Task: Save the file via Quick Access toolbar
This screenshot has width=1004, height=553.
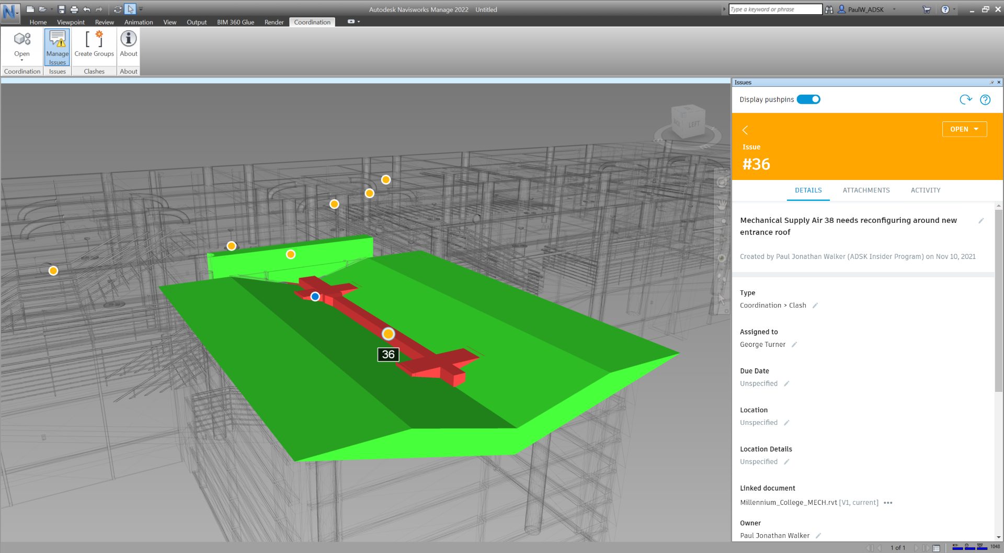Action: [61, 9]
